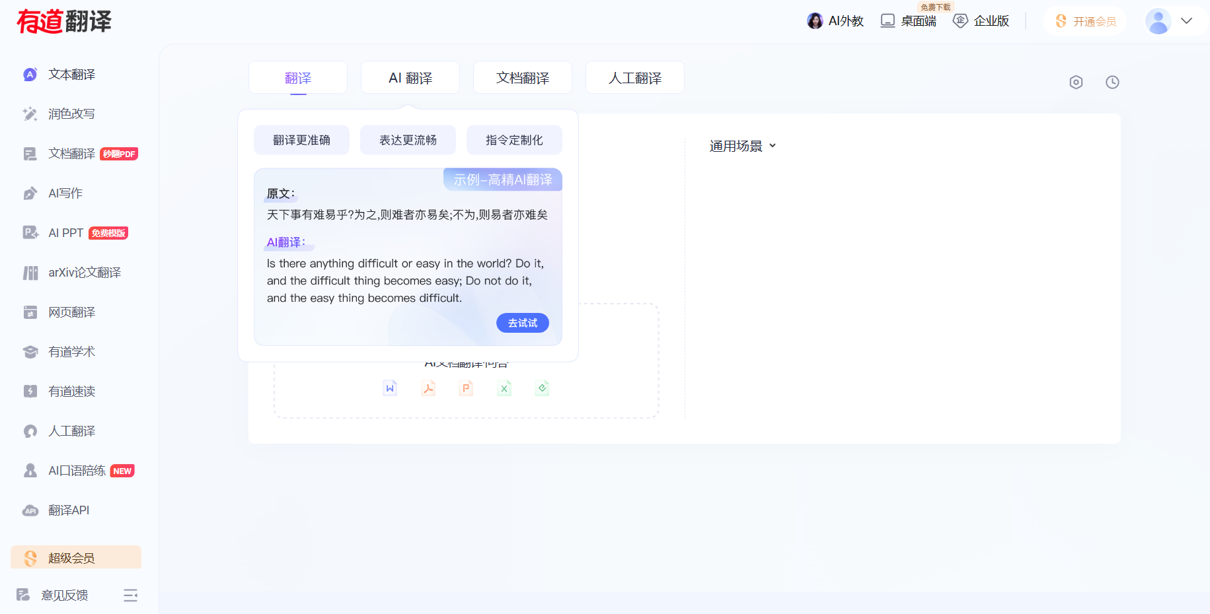The height and width of the screenshot is (614, 1210).
Task: Switch to the 文档翻译 tab
Action: [523, 78]
